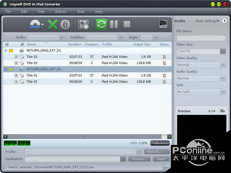Click the green X Remove button
Viewport: 231px width, 173px height.
coord(52,24)
